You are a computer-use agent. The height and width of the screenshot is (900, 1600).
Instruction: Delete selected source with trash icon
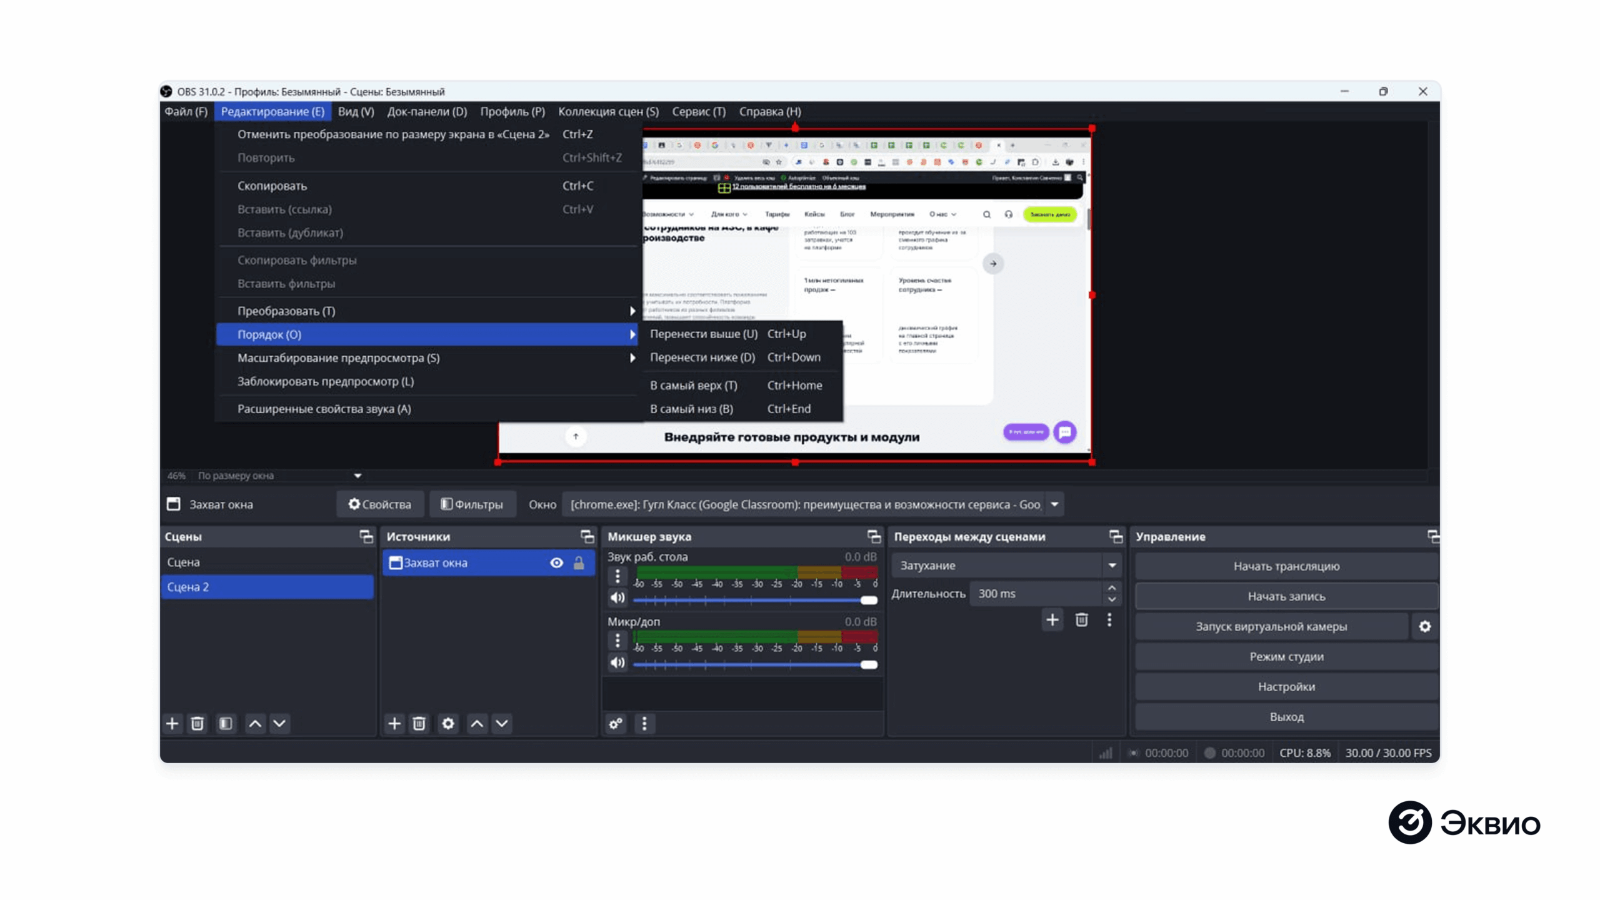coord(419,724)
